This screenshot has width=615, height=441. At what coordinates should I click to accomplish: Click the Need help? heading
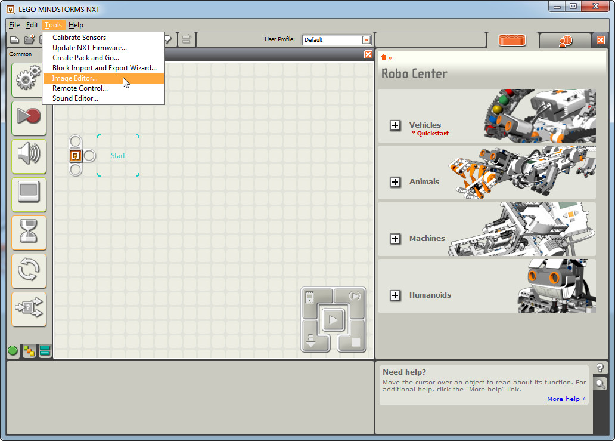(405, 372)
